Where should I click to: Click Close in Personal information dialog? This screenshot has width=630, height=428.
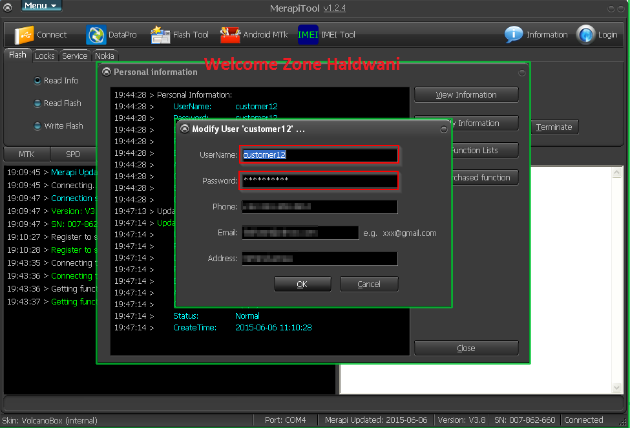tap(466, 348)
